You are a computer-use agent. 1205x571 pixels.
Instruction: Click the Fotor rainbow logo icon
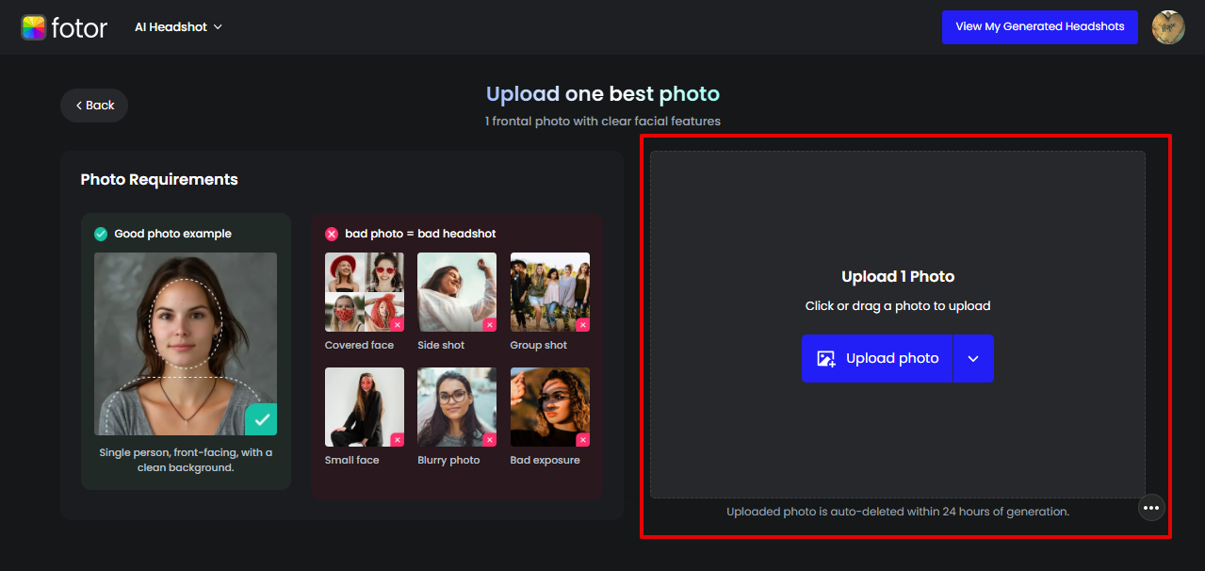click(34, 27)
